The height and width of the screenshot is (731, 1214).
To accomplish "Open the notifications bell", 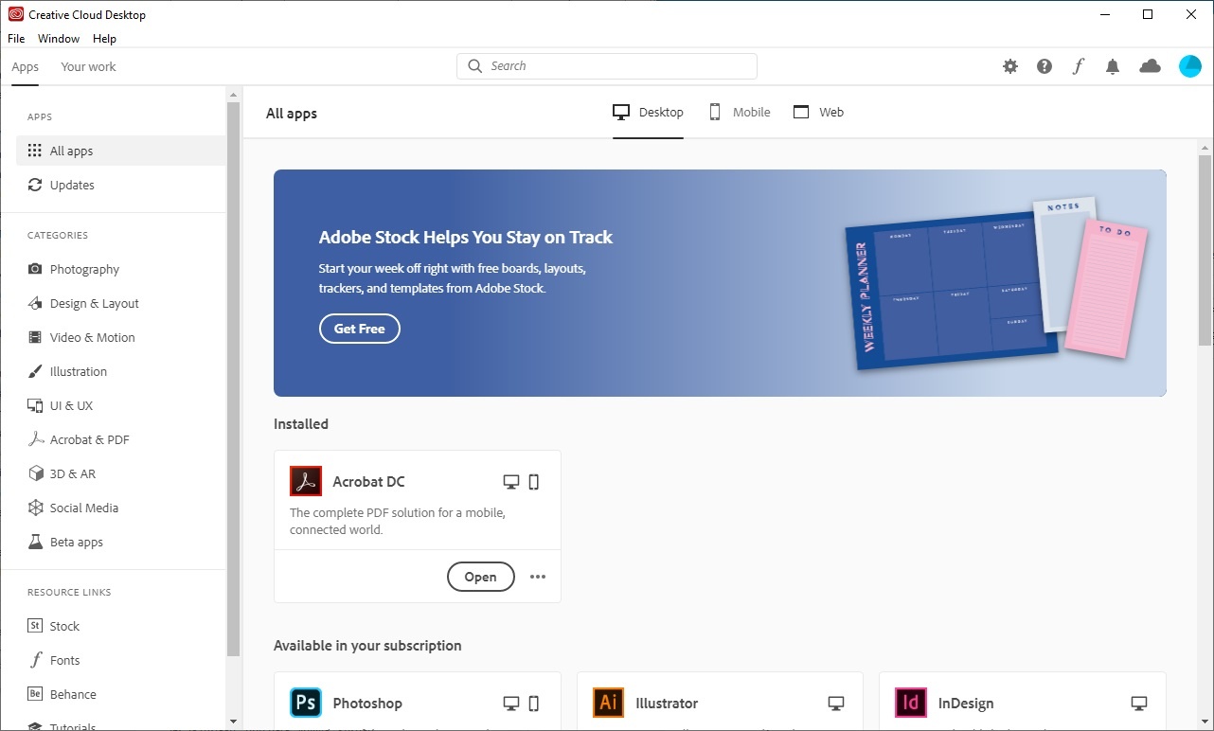I will tap(1113, 66).
